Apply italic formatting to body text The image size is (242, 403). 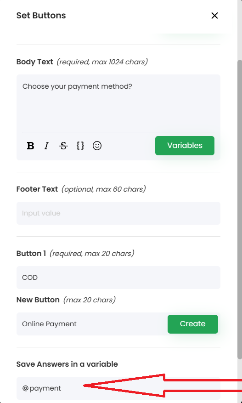tap(46, 146)
